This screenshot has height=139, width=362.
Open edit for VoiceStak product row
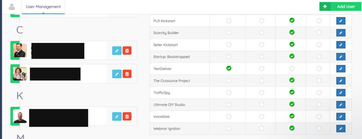(341, 117)
